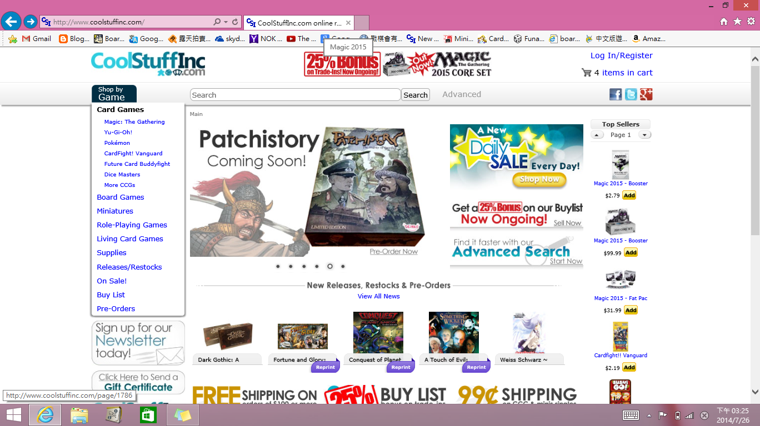Click the CoolStuffInc.com logo

pos(148,64)
